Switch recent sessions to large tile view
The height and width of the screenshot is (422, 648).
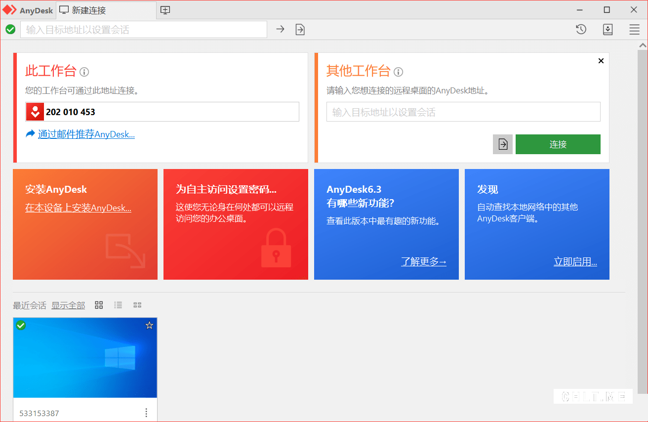tap(99, 305)
